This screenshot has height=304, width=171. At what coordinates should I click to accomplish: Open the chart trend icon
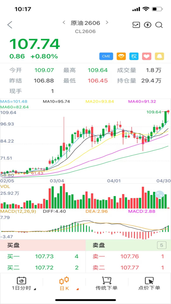coord(136,25)
